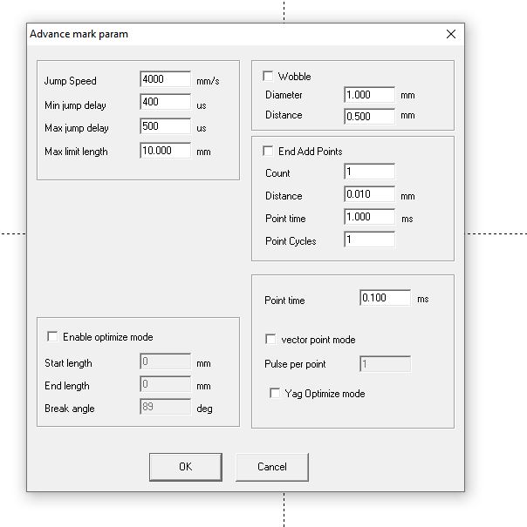Select the 0.100 ms Point time field
Image resolution: width=527 pixels, height=527 pixels.
(385, 299)
